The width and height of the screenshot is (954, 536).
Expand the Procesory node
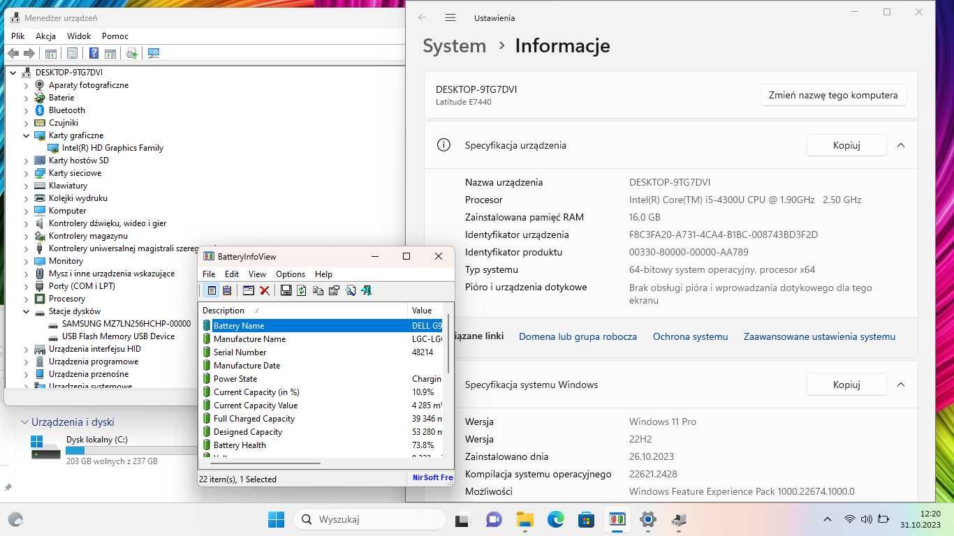coord(27,299)
